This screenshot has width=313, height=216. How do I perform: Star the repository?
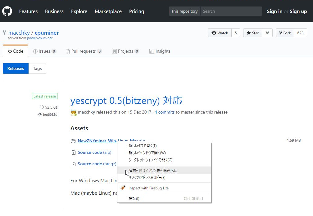tap(252, 33)
